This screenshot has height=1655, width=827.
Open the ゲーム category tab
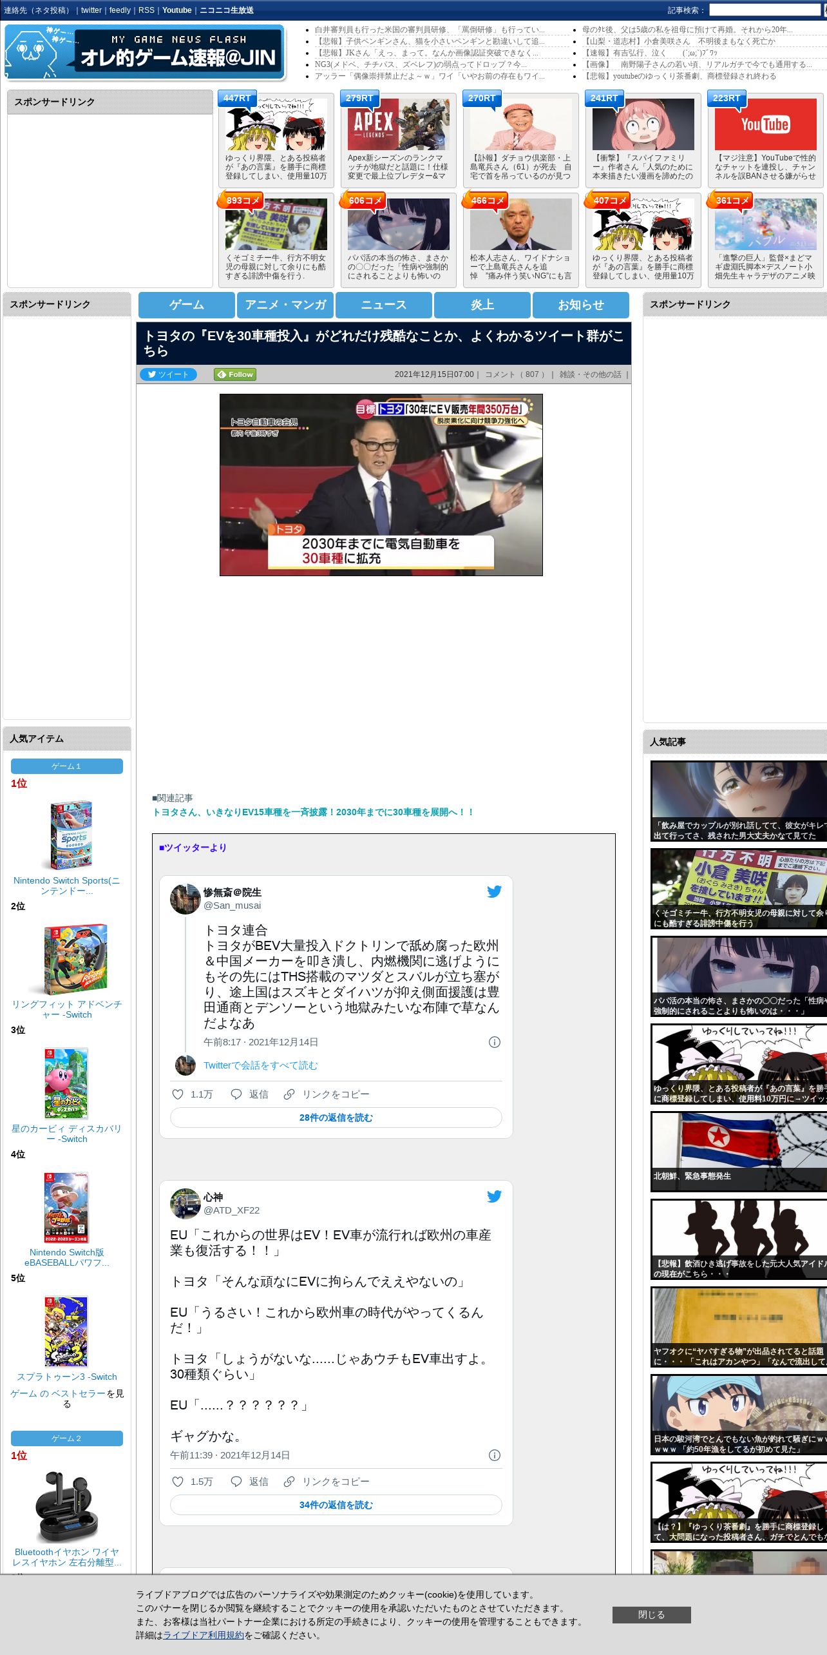click(x=187, y=305)
